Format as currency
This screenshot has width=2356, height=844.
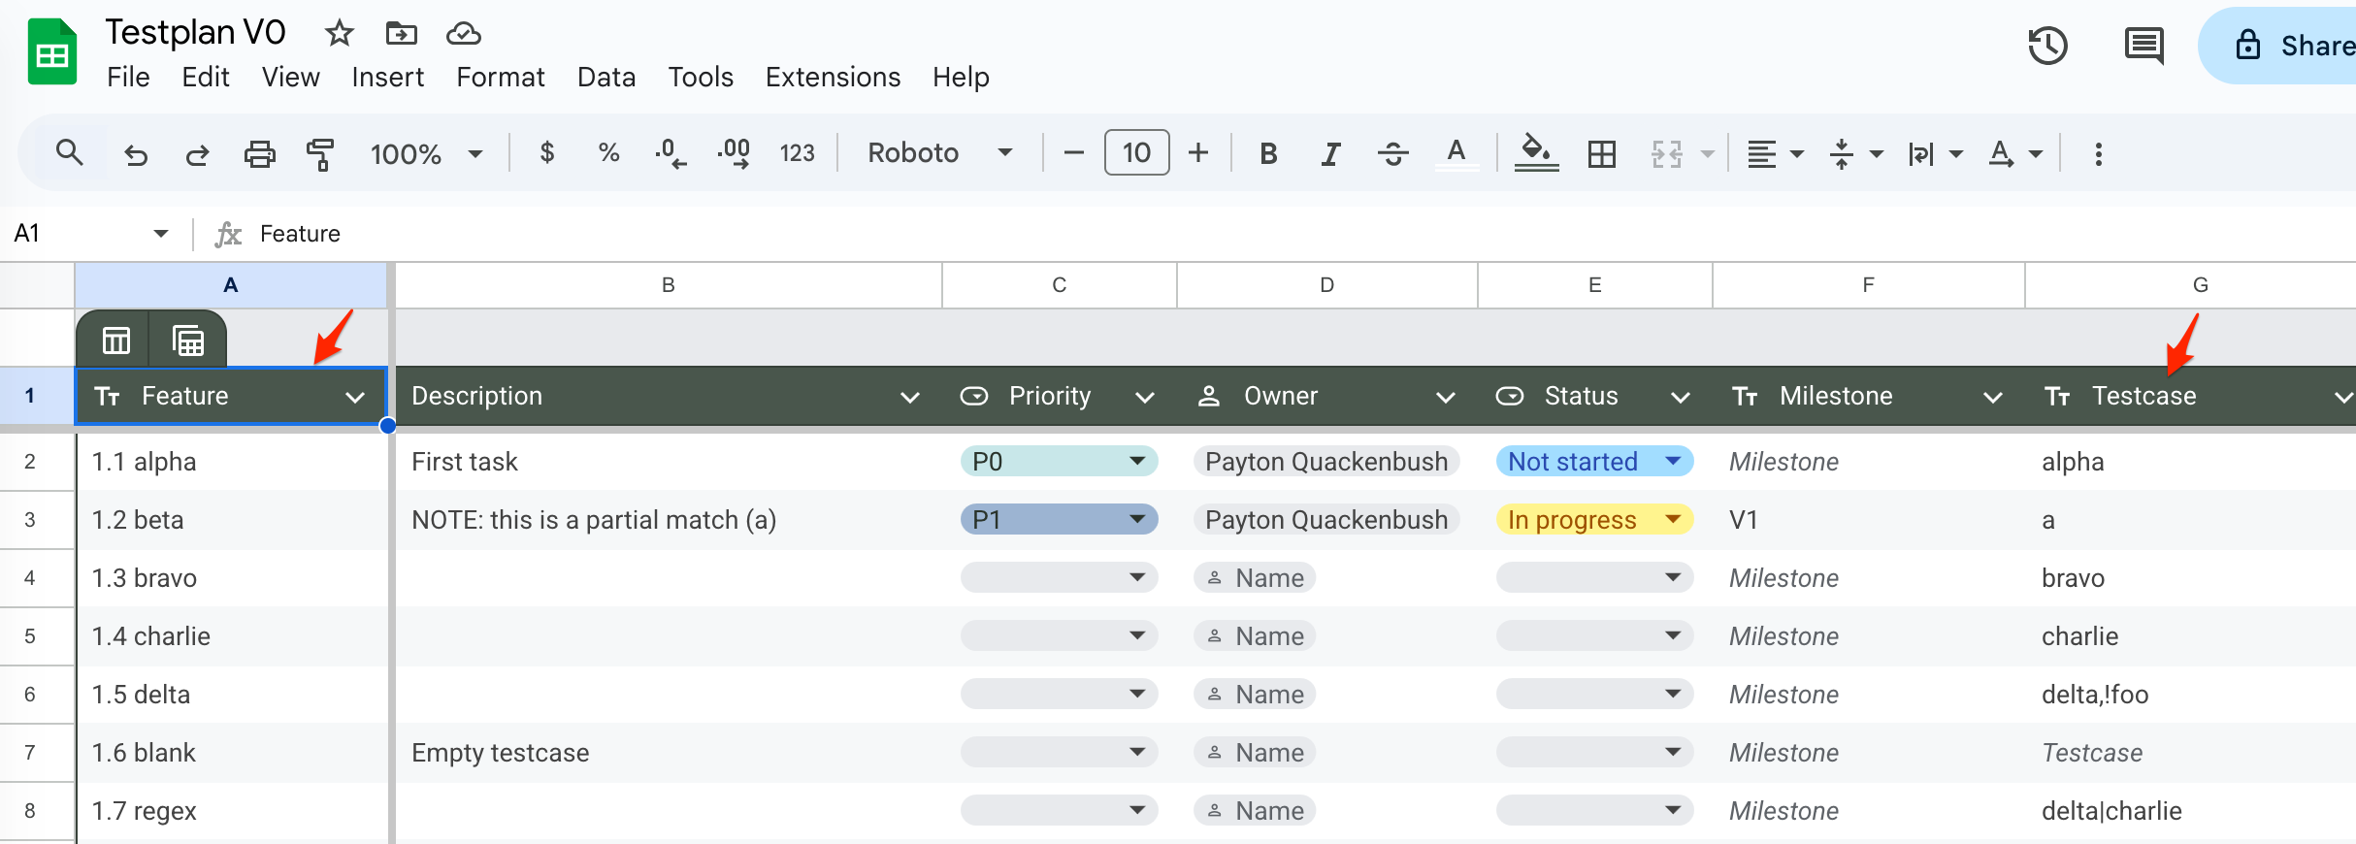(547, 152)
